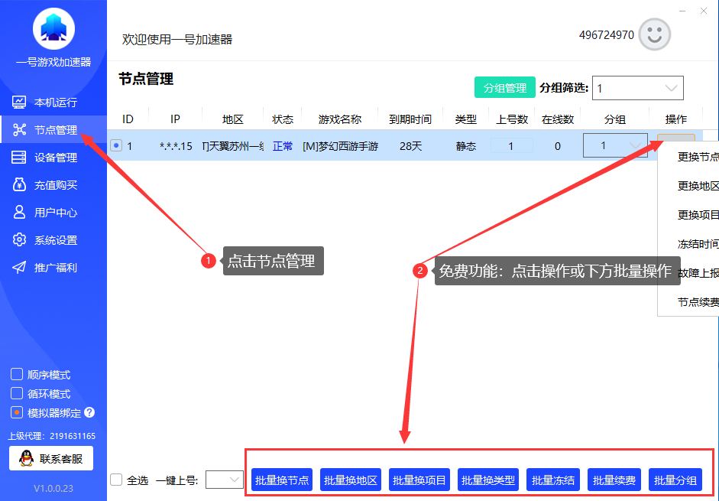Open 充值购买 page
719x501 pixels.
53,184
